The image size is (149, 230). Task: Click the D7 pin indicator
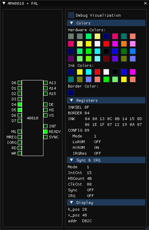[x=20, y=121]
